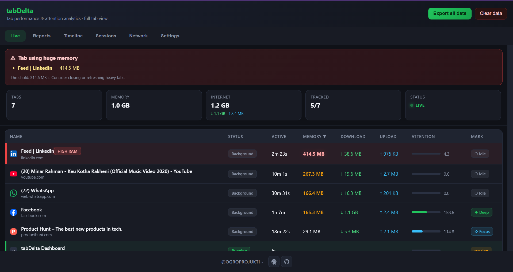The width and height of the screenshot is (513, 272).
Task: Click the Feed | LinkedIn link in the alert
Action: 35,68
